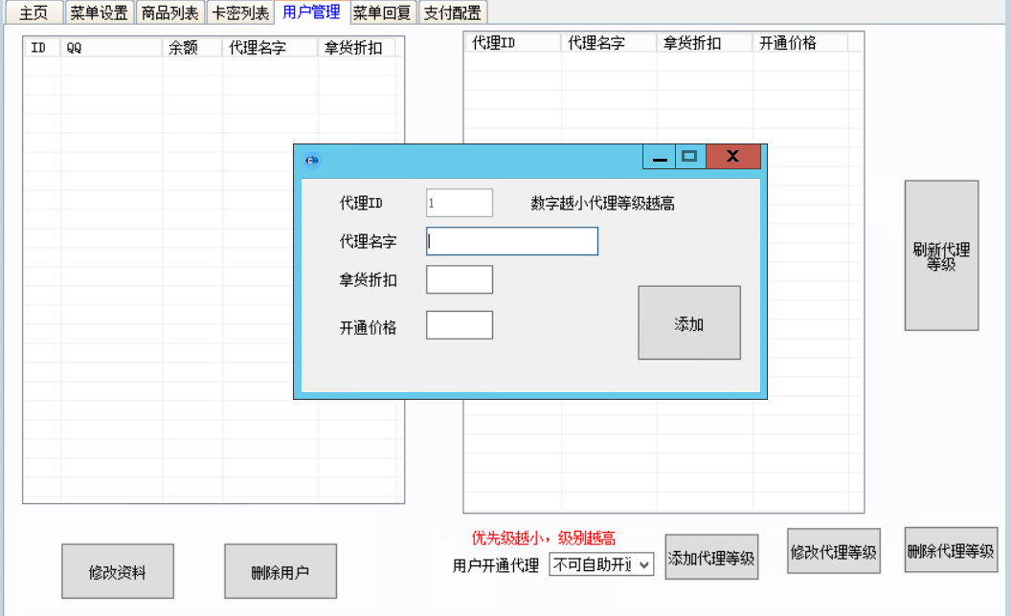Screen dimensions: 1011x616
Task: Click 拿货折扣 header in the user list
Action: tap(356, 48)
